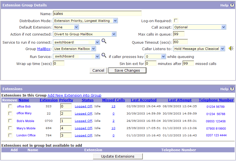236x161 pixels.
Task: Click priority field for office Bob
Action: [x=66, y=106]
